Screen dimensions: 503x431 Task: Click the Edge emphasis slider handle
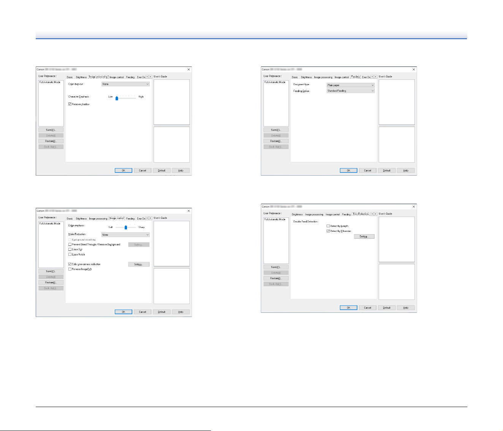[126, 227]
